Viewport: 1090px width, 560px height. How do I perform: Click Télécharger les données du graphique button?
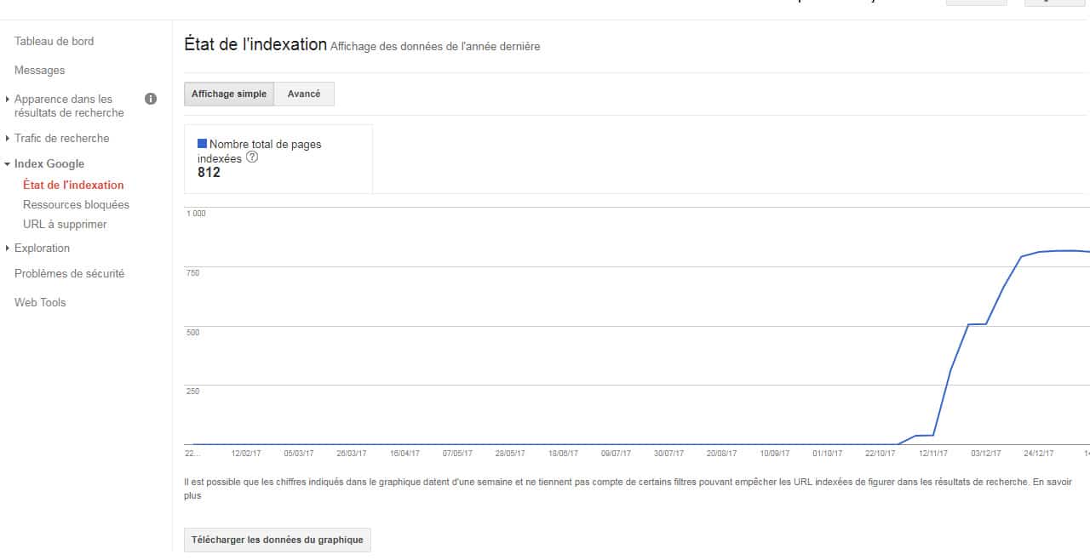pos(277,540)
